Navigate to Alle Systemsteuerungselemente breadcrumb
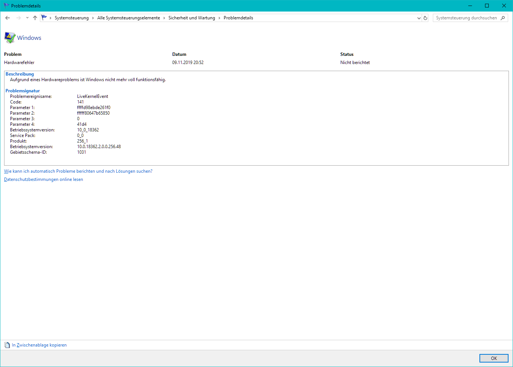The image size is (513, 367). point(129,18)
